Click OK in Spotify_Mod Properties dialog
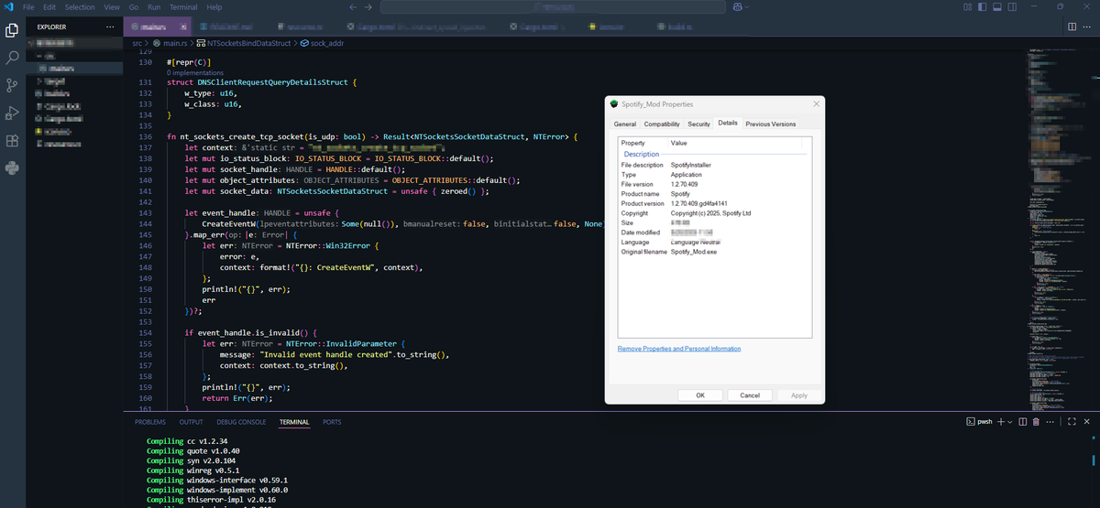This screenshot has width=1100, height=508. click(x=700, y=395)
